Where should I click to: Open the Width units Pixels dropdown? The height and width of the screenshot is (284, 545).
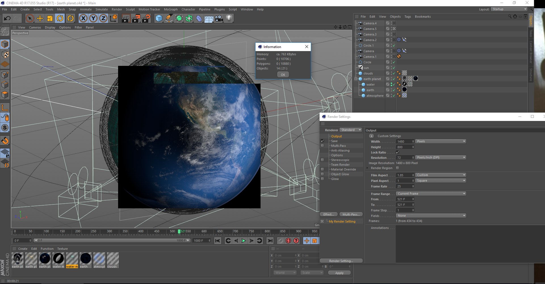pos(441,141)
